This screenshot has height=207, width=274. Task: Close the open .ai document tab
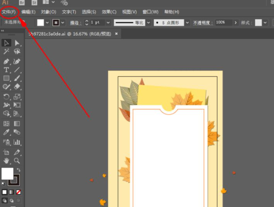click(116, 33)
